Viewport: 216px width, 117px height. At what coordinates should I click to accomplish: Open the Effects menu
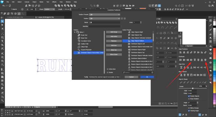54,2
